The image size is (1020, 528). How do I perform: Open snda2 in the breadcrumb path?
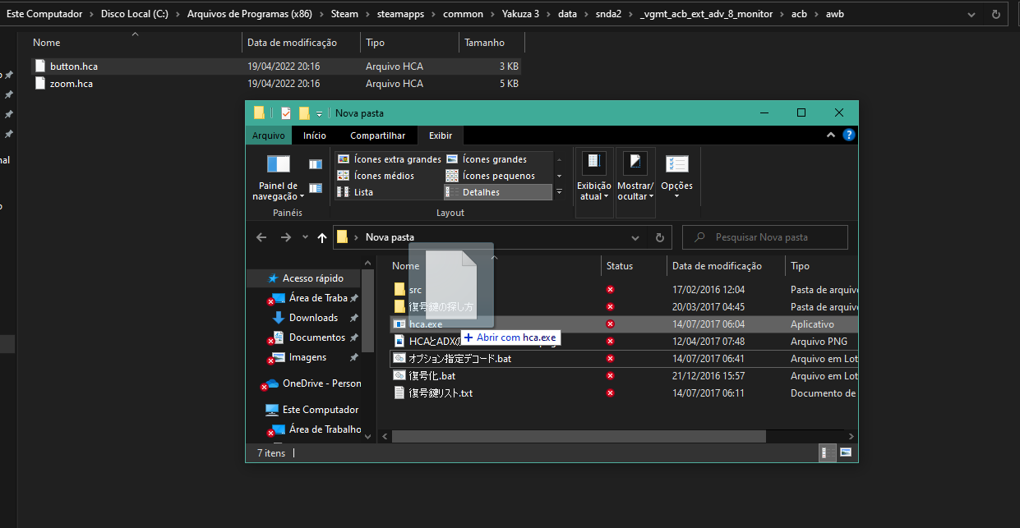(x=608, y=14)
